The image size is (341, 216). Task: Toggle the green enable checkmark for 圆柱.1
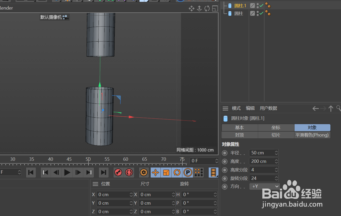[x=261, y=5]
